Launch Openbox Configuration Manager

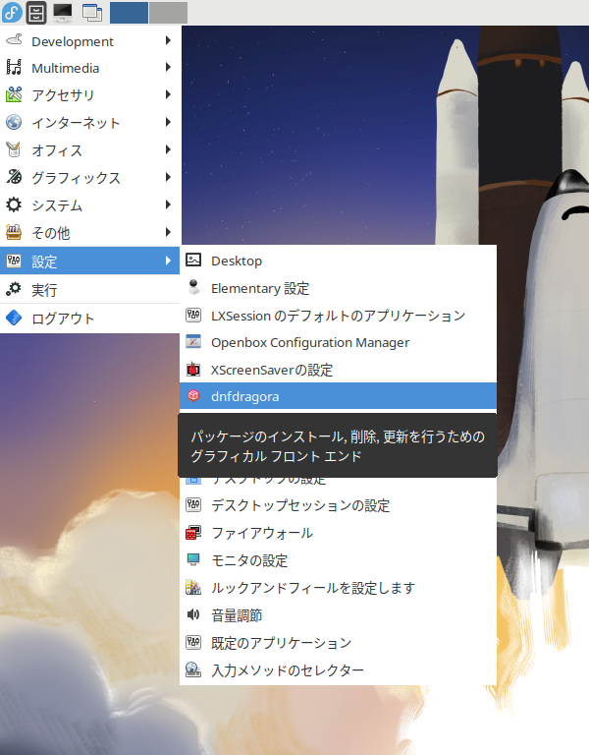point(338,342)
